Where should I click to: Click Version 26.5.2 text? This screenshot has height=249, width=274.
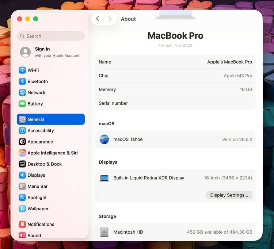237,139
